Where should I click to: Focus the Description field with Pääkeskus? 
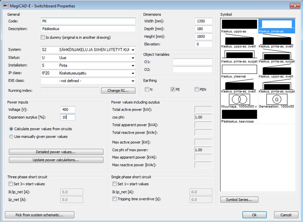pos(88,29)
